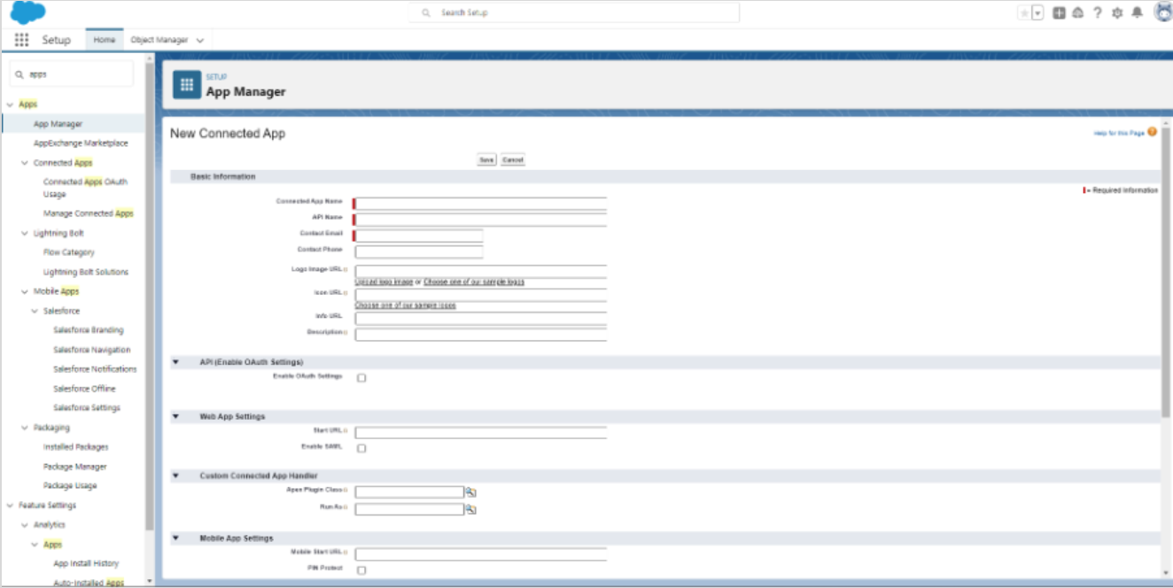Collapse the Feature Settings node
The width and height of the screenshot is (1173, 588).
10,506
